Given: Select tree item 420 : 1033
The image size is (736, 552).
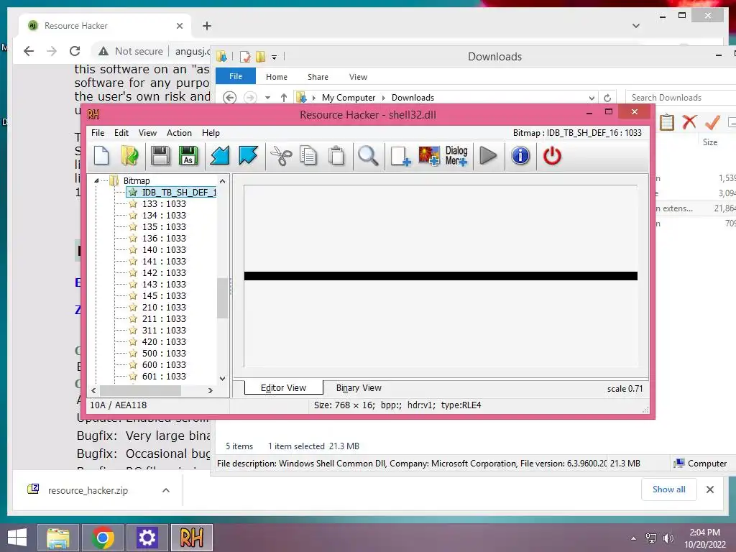Looking at the screenshot, I should tap(164, 341).
